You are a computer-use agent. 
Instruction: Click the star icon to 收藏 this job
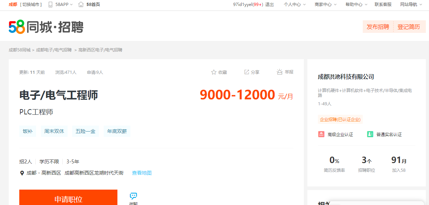coord(214,72)
